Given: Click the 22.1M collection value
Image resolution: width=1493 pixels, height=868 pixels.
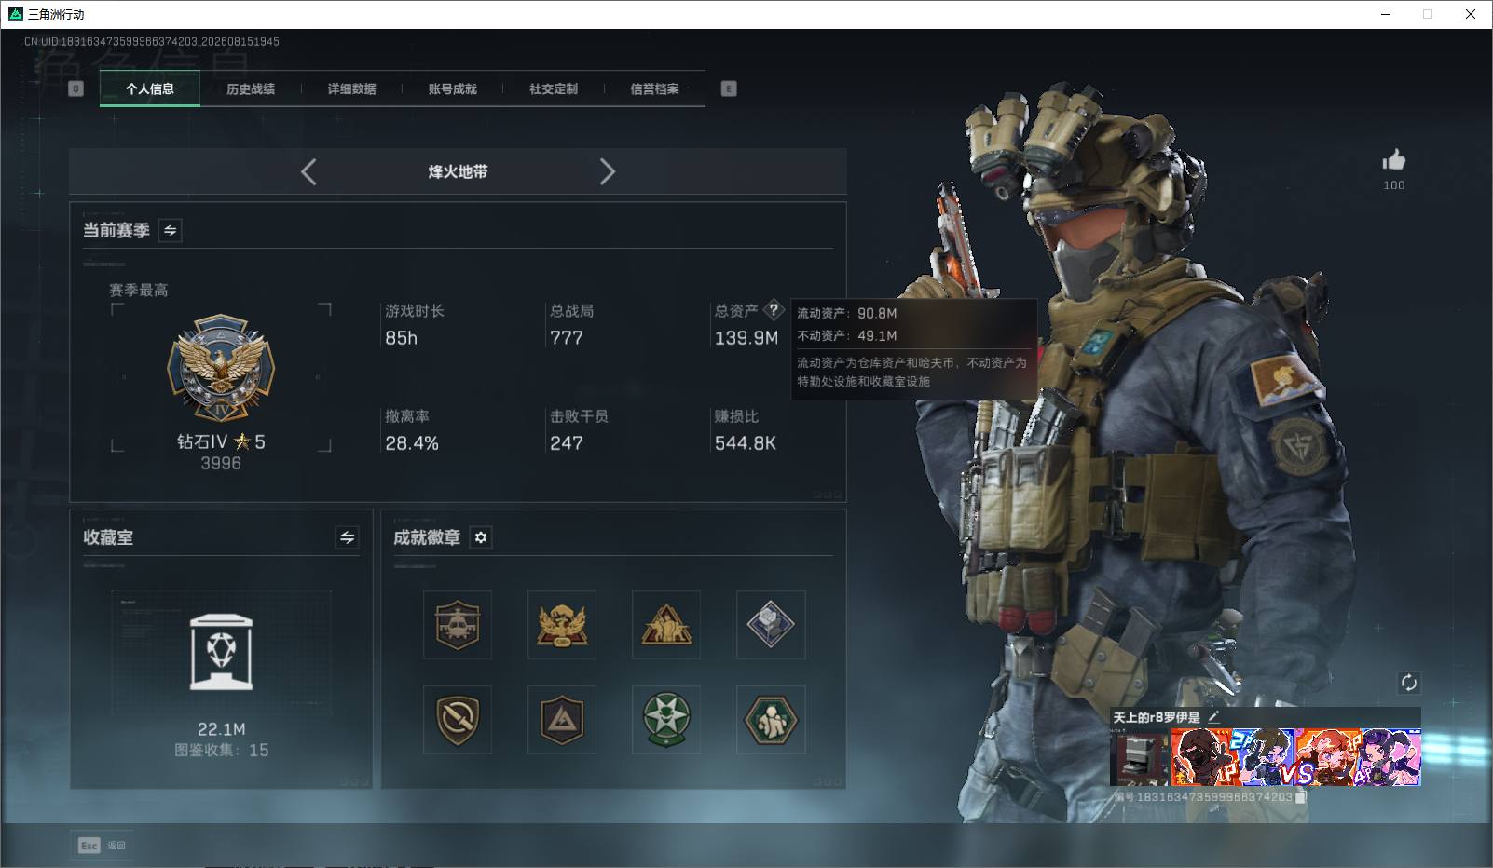Looking at the screenshot, I should tap(221, 729).
